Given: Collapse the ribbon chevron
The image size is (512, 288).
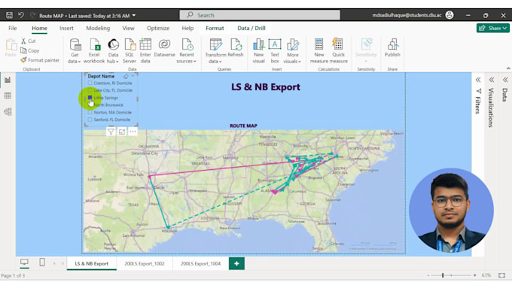Looking at the screenshot, I should (x=508, y=68).
